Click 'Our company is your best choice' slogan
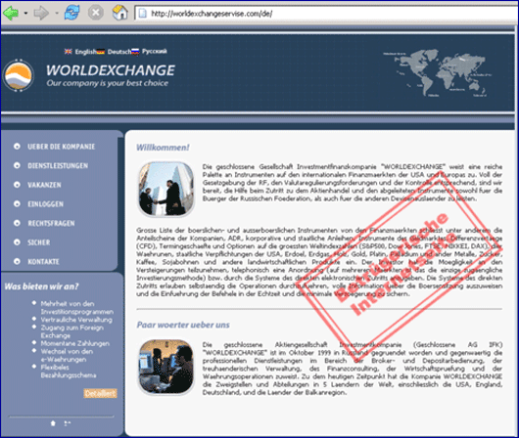 [108, 83]
